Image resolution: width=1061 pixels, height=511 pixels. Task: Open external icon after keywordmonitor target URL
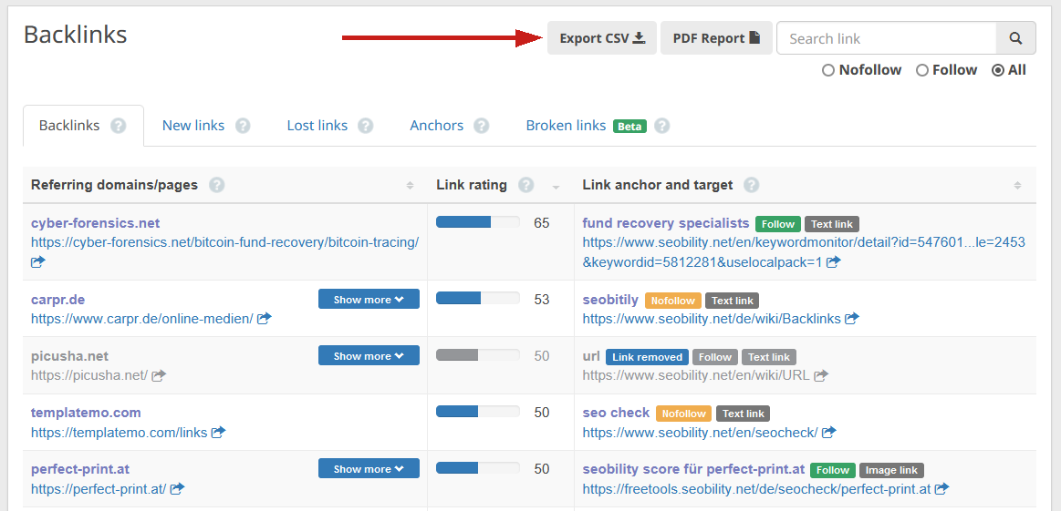coord(834,261)
